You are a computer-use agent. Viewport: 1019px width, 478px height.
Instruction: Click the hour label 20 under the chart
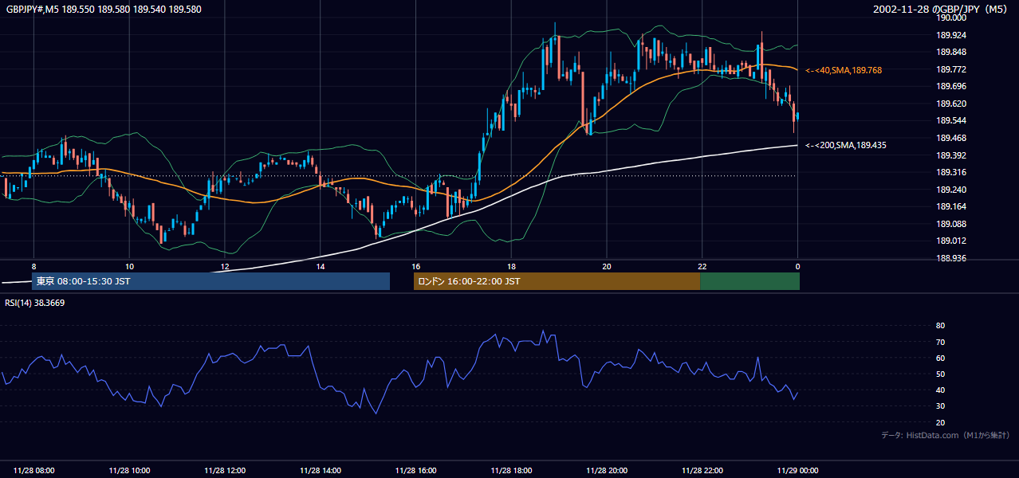(607, 266)
